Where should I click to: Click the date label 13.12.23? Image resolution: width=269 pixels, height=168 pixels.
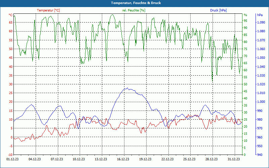click(x=101, y=159)
